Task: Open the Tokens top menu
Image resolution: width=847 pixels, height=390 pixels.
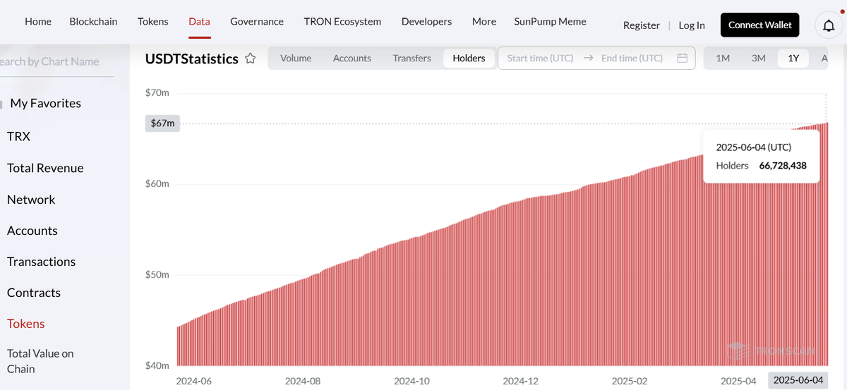Action: coord(153,21)
